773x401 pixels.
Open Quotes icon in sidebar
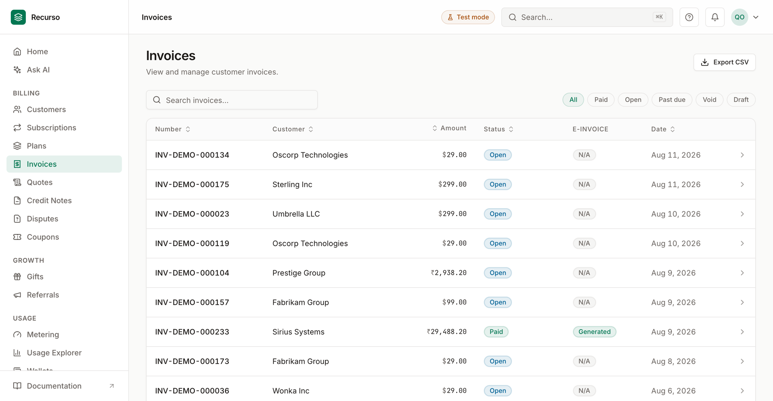click(x=17, y=182)
